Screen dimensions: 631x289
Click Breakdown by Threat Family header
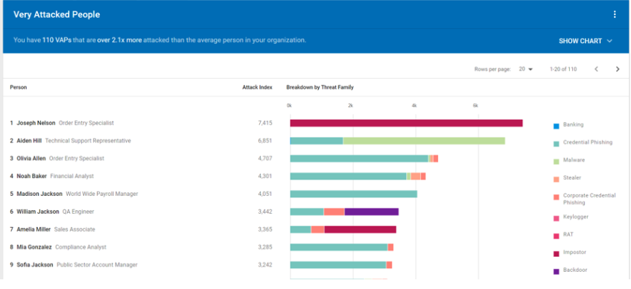[x=320, y=87]
